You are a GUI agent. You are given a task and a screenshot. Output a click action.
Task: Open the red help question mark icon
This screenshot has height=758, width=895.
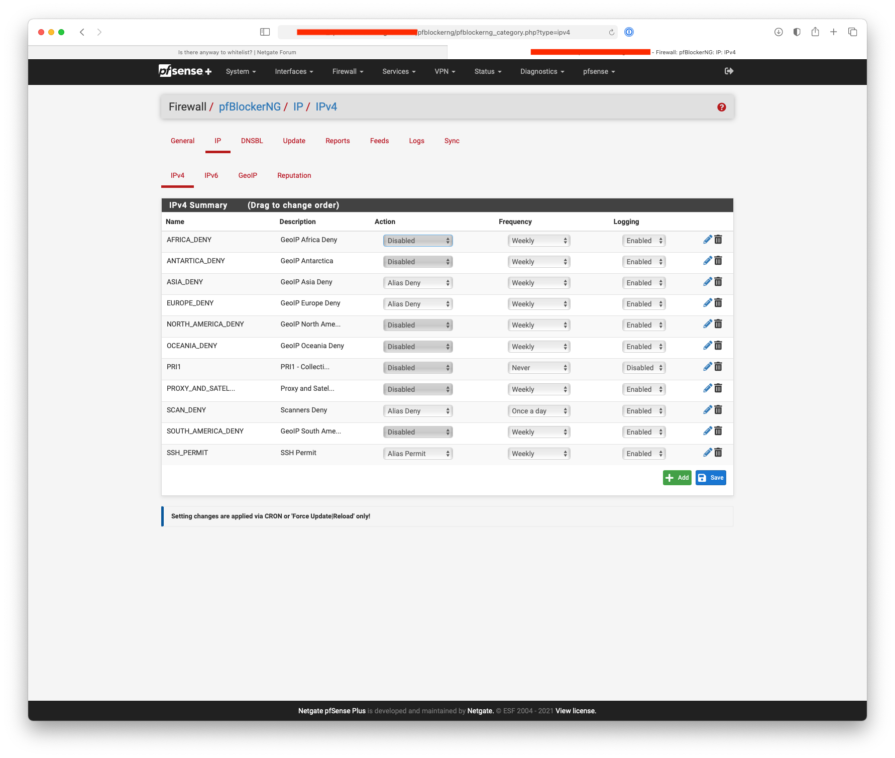[x=721, y=107]
